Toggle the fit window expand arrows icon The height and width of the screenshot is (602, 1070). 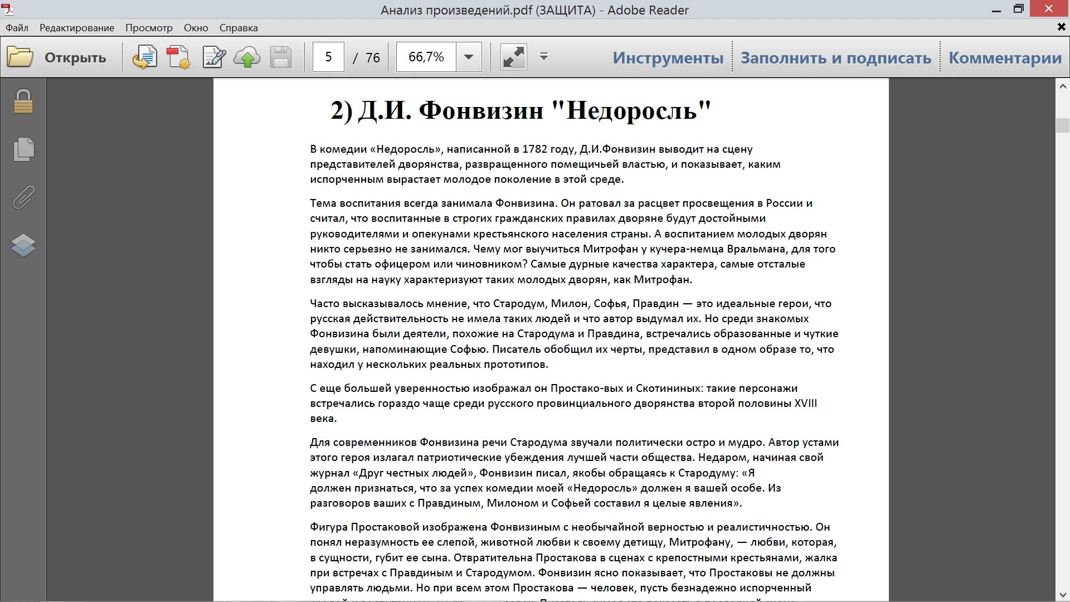coord(513,57)
